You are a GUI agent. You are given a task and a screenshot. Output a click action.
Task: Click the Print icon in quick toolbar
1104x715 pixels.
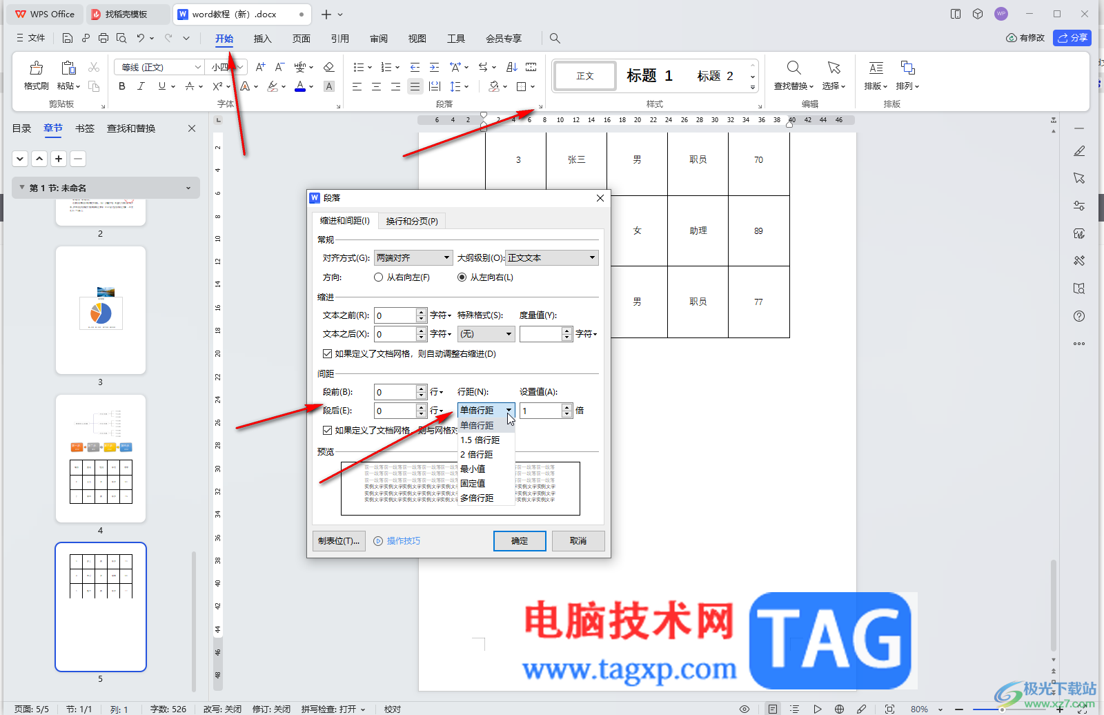pos(103,38)
